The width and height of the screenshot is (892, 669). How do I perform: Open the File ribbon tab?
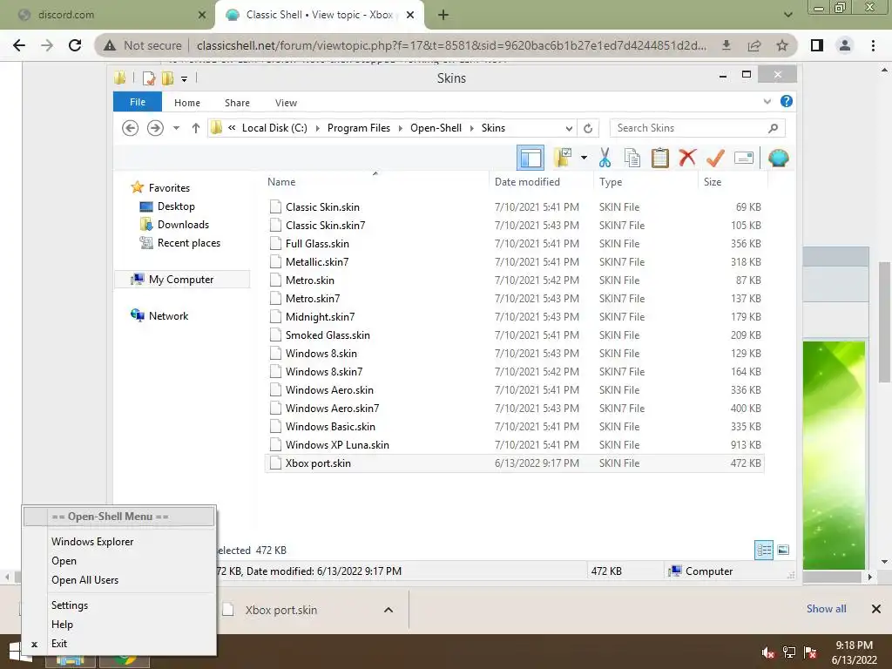pos(138,102)
